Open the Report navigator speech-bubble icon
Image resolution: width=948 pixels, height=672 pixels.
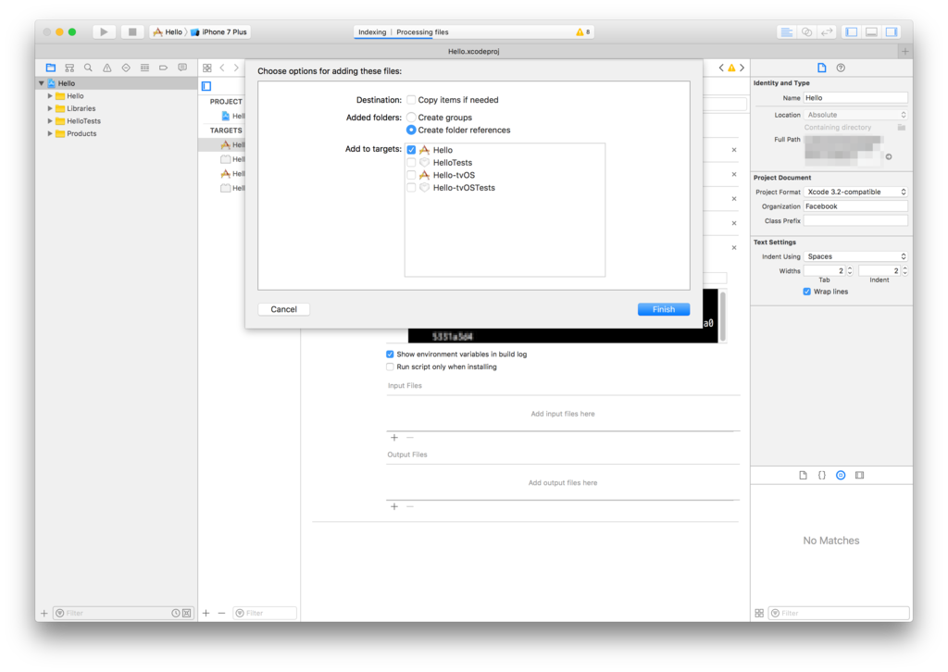click(x=182, y=68)
